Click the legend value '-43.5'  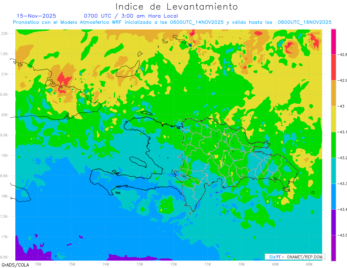342,235
